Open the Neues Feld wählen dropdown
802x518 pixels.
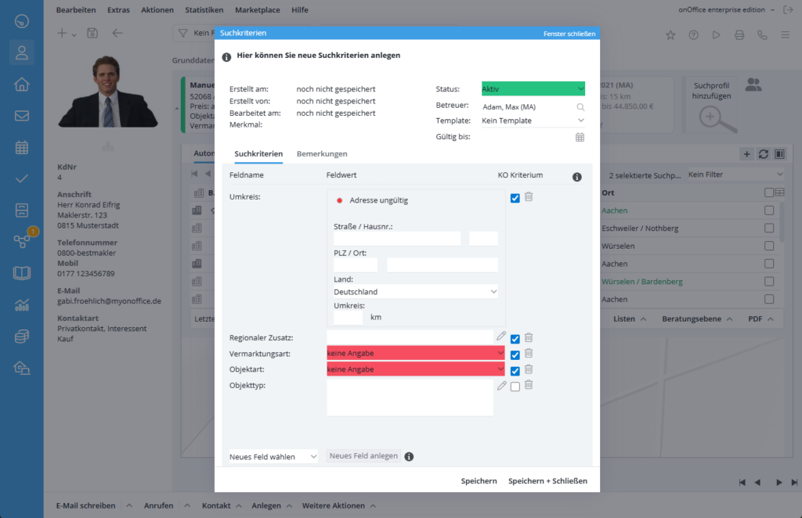273,456
